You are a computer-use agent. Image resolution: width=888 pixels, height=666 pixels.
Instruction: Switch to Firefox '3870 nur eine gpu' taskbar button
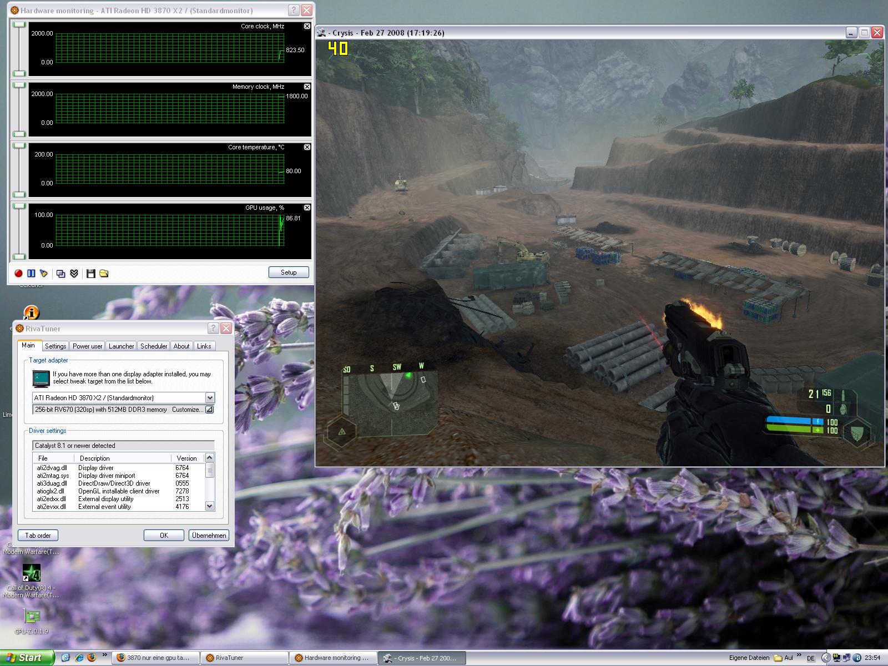pyautogui.click(x=155, y=658)
